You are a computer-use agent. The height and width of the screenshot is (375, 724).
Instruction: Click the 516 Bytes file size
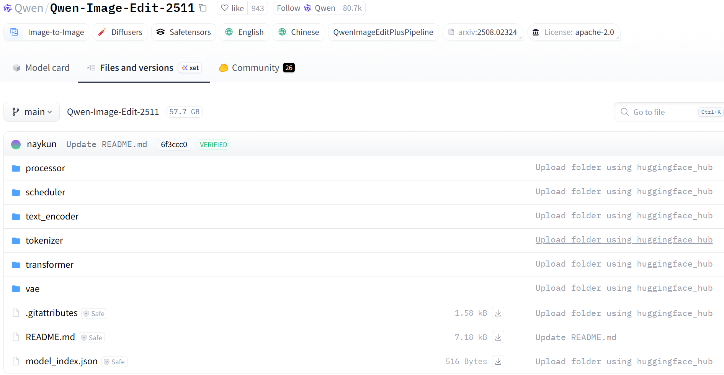click(x=466, y=362)
